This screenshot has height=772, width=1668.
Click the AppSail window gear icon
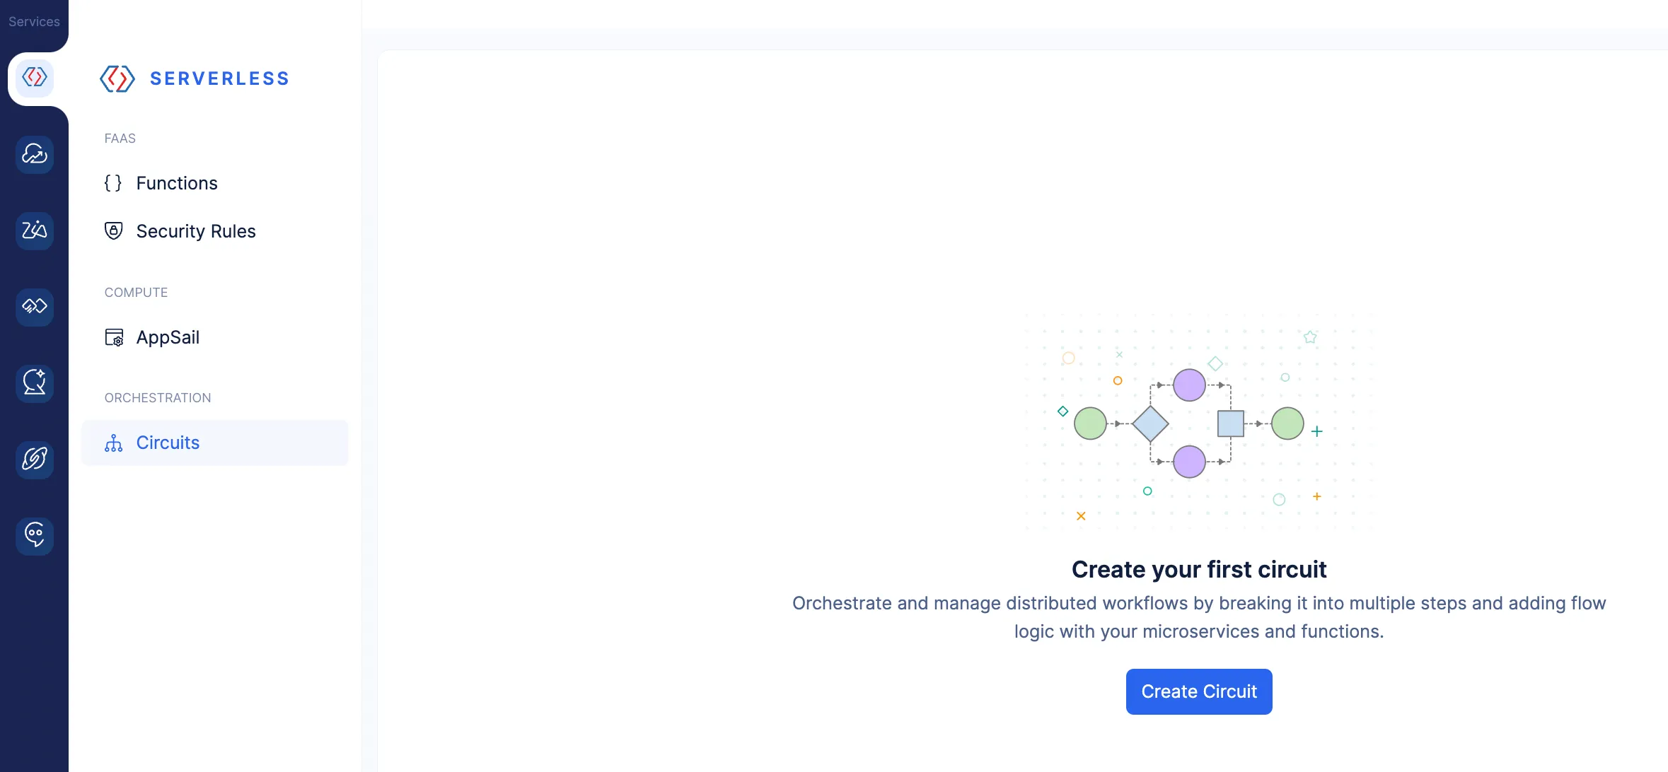(x=114, y=338)
